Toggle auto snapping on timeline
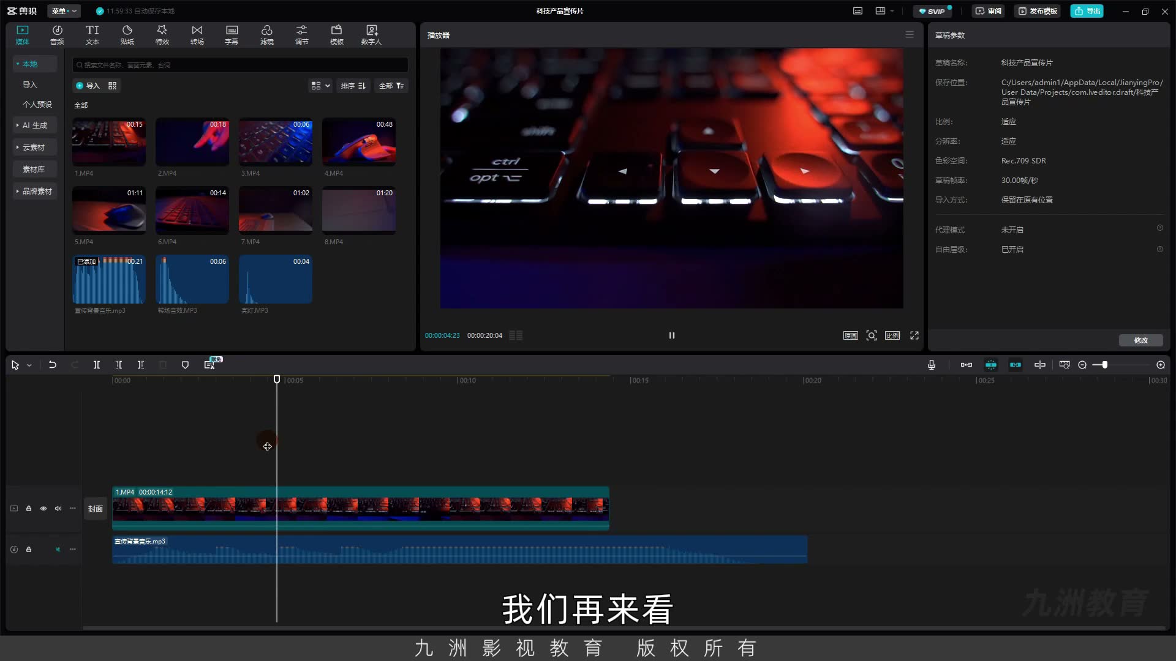 tap(991, 365)
